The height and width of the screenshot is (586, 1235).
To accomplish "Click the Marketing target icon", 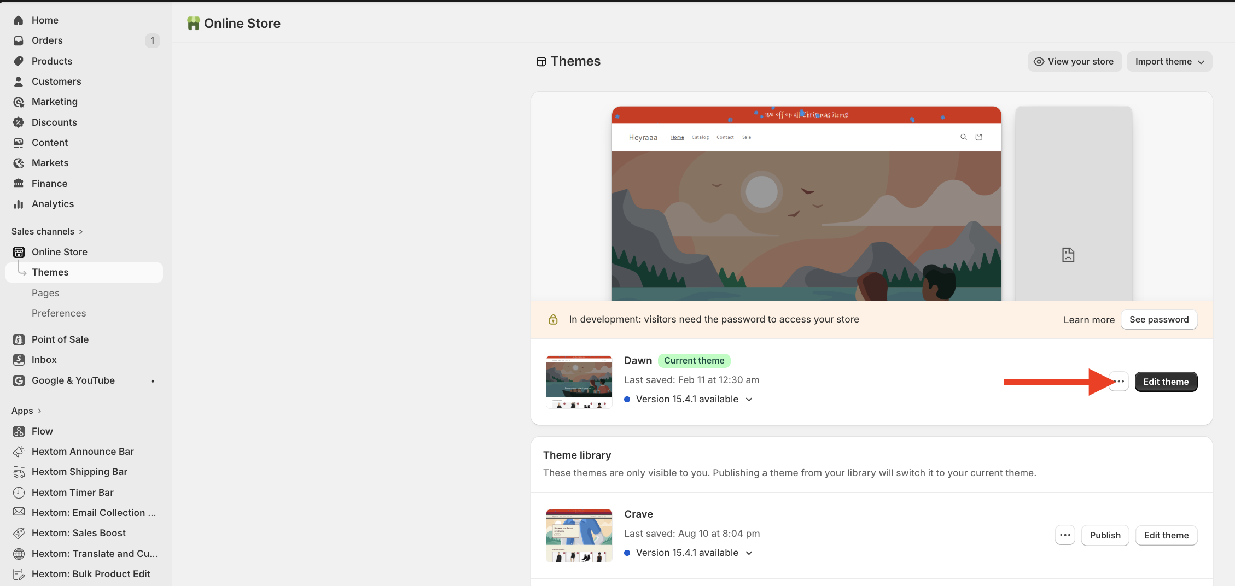I will point(19,102).
